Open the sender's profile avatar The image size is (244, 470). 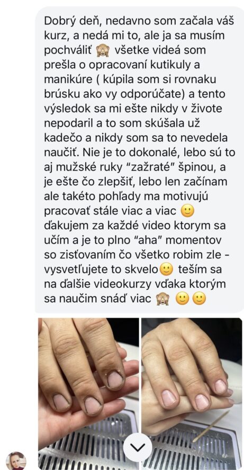tap(16, 462)
